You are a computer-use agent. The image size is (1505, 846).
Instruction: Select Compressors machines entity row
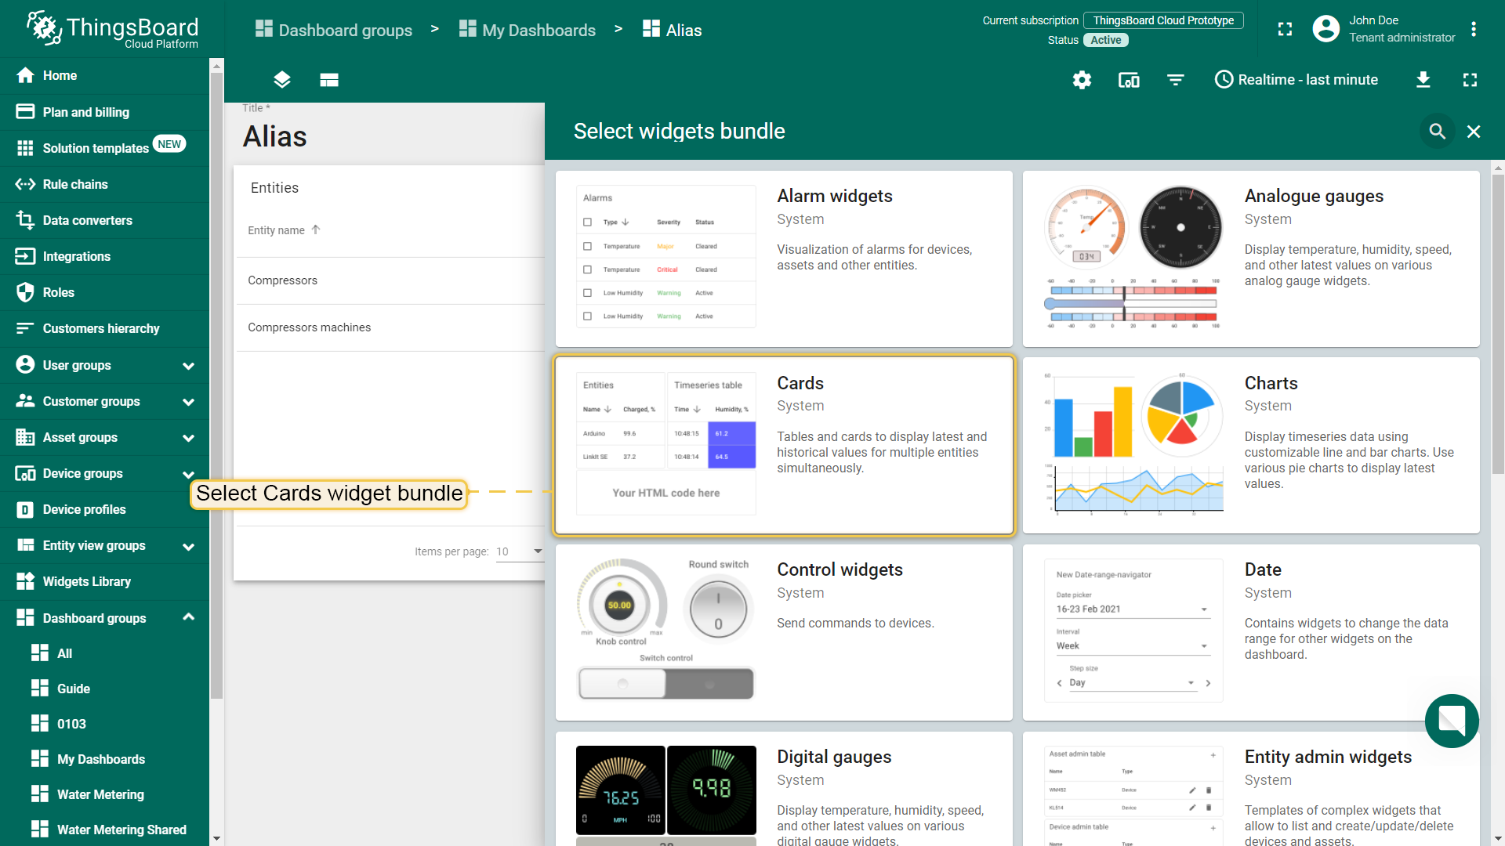tap(390, 327)
